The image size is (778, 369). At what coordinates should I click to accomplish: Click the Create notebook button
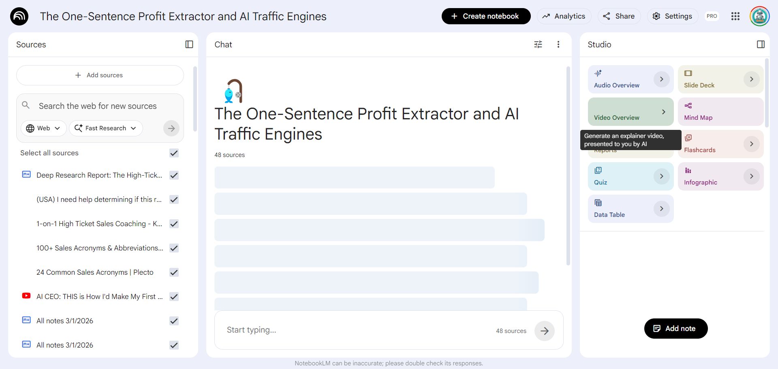click(486, 16)
